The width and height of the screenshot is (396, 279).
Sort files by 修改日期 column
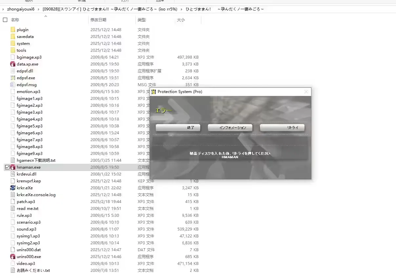coord(98,20)
